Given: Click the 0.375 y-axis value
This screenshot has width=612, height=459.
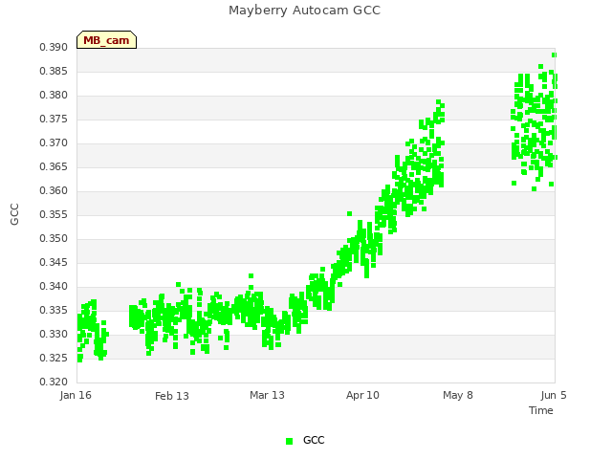Looking at the screenshot, I should (x=54, y=119).
